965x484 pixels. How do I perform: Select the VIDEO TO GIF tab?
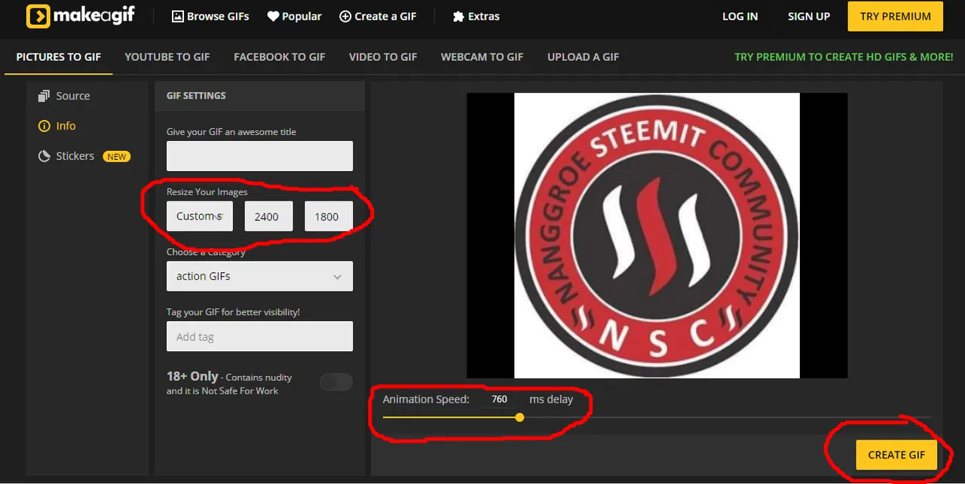point(383,57)
